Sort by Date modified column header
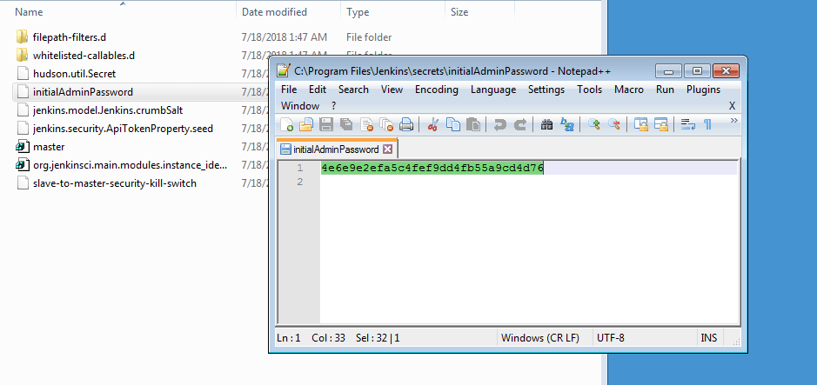Screen dimensions: 817x385 point(288,11)
